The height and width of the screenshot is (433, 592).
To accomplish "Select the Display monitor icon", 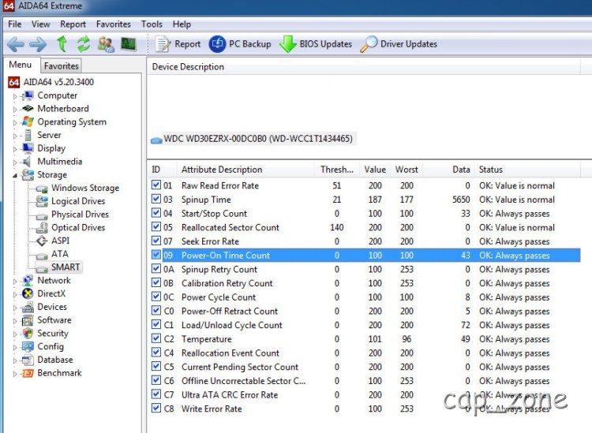I will click(x=28, y=148).
